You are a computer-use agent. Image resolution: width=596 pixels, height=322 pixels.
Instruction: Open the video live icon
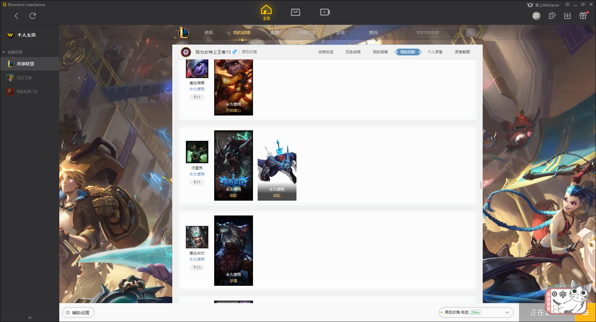[x=325, y=12]
